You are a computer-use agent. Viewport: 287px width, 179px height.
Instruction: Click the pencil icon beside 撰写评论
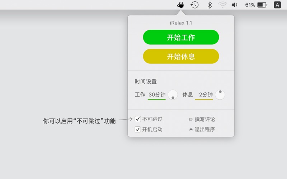pos(191,120)
